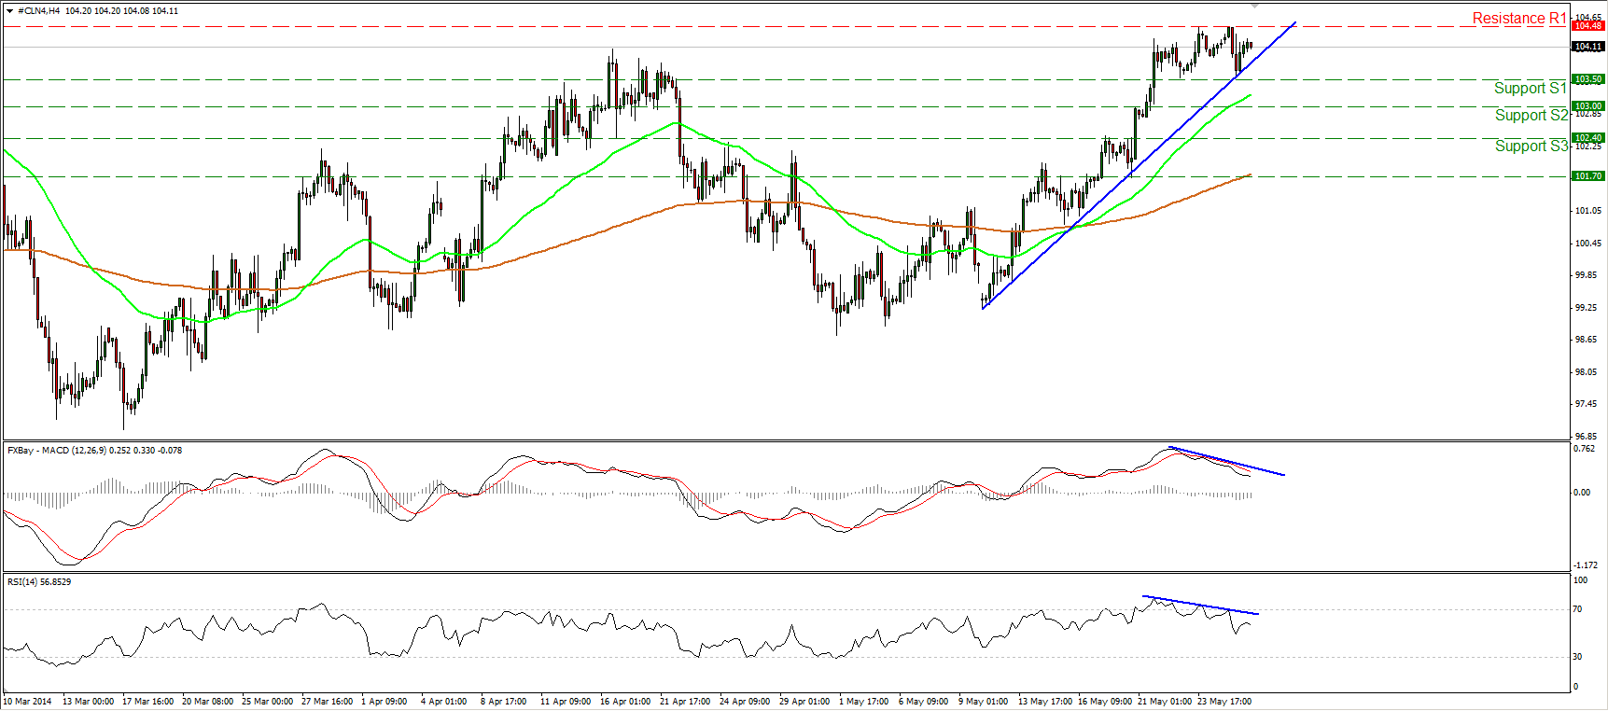
Task: Click the 0.762 value on MACD scale
Action: tap(1584, 449)
